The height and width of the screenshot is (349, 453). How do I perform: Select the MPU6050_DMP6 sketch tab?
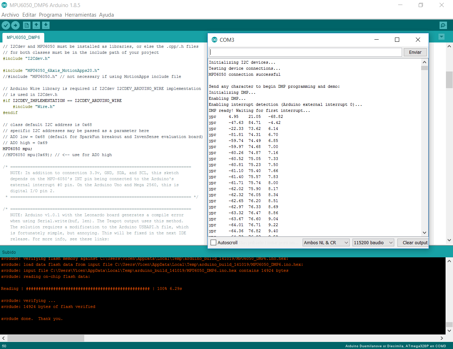pos(23,38)
